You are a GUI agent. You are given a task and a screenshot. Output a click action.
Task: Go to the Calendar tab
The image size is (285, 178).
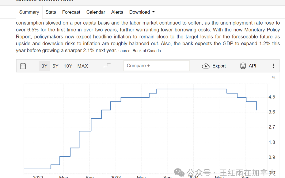[96, 12]
